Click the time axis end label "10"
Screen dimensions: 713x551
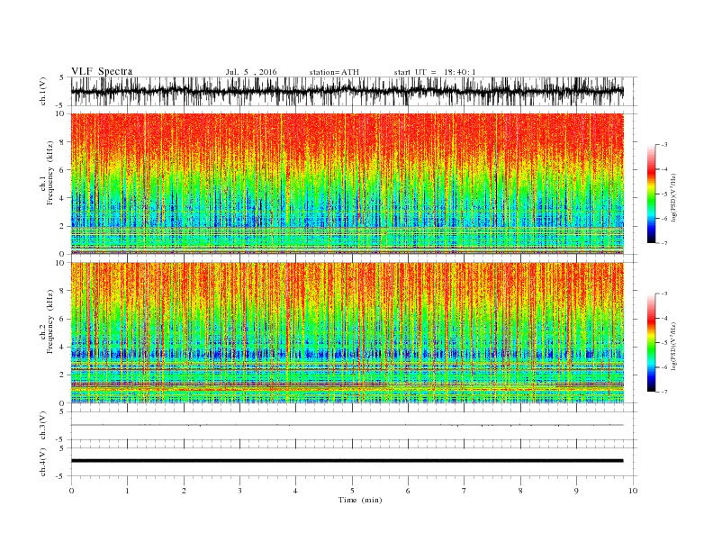coord(633,491)
